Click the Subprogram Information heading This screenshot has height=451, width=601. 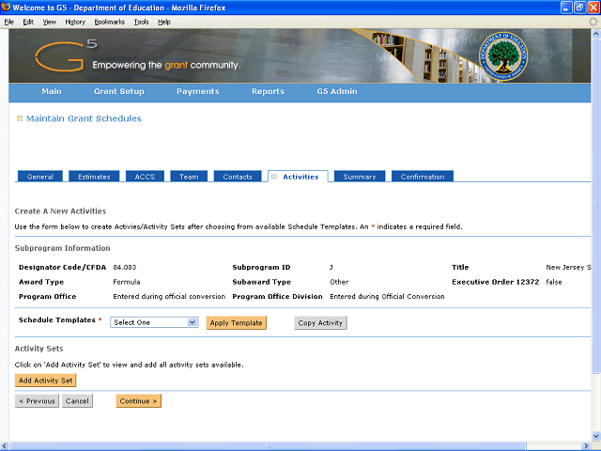[63, 248]
